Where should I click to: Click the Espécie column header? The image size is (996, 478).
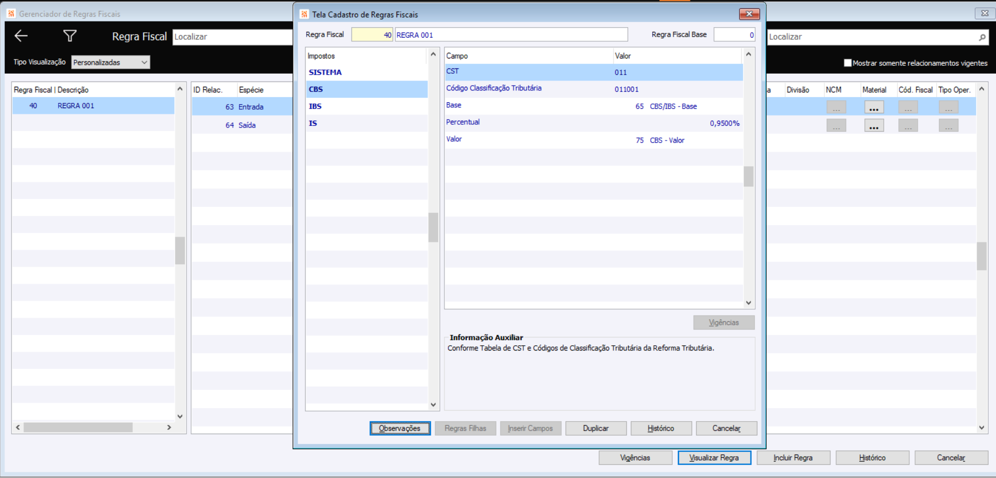(265, 90)
